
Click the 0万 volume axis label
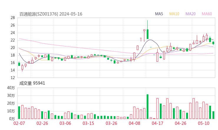(x=12, y=119)
